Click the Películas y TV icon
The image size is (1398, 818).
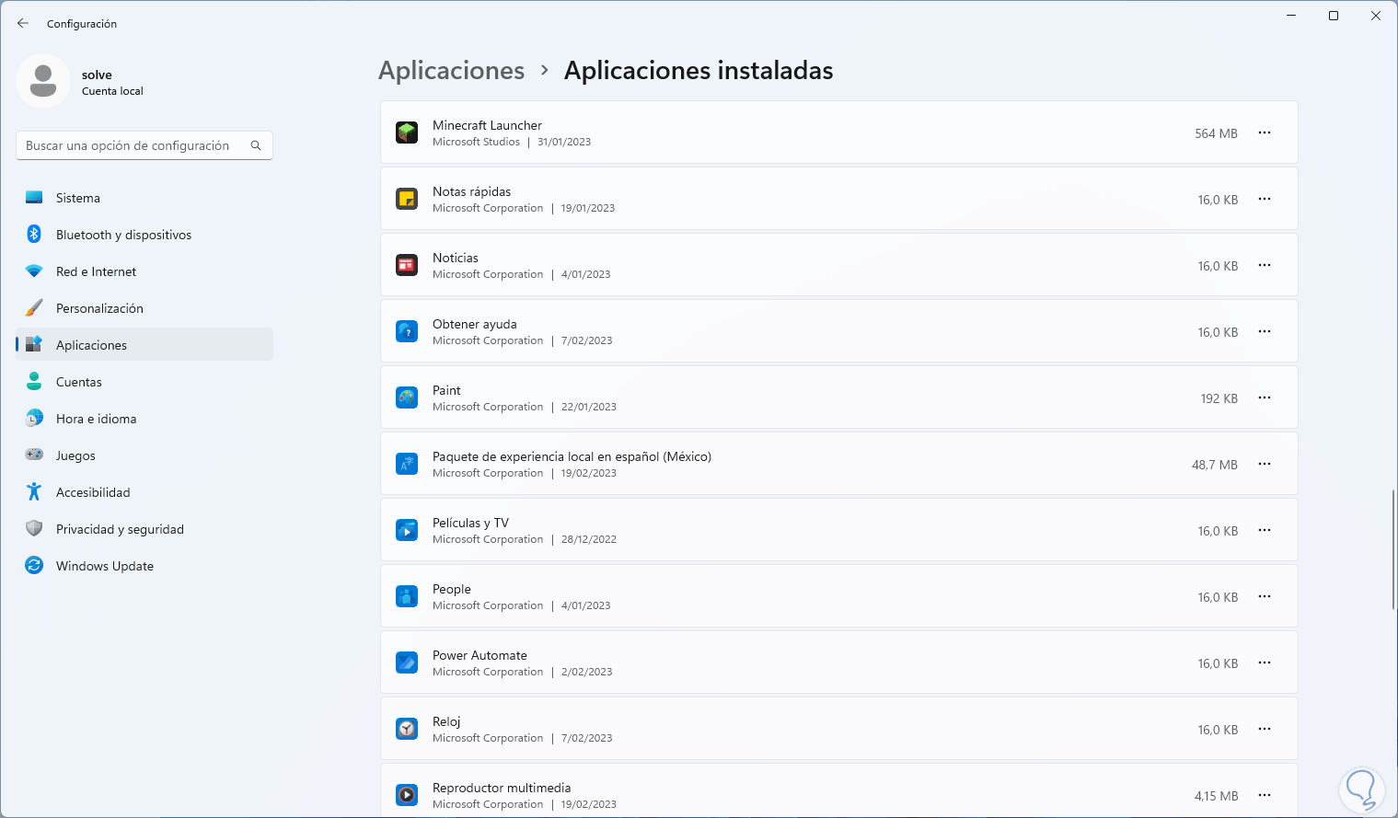[407, 531]
